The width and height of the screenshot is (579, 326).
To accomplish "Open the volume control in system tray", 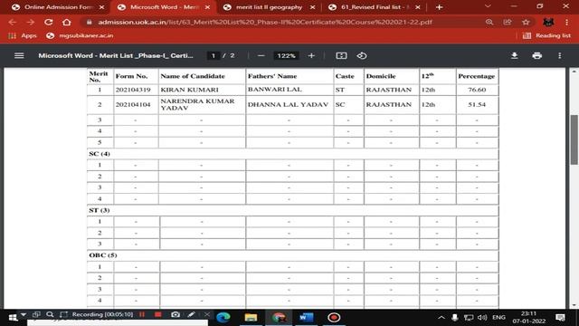I will (482, 318).
